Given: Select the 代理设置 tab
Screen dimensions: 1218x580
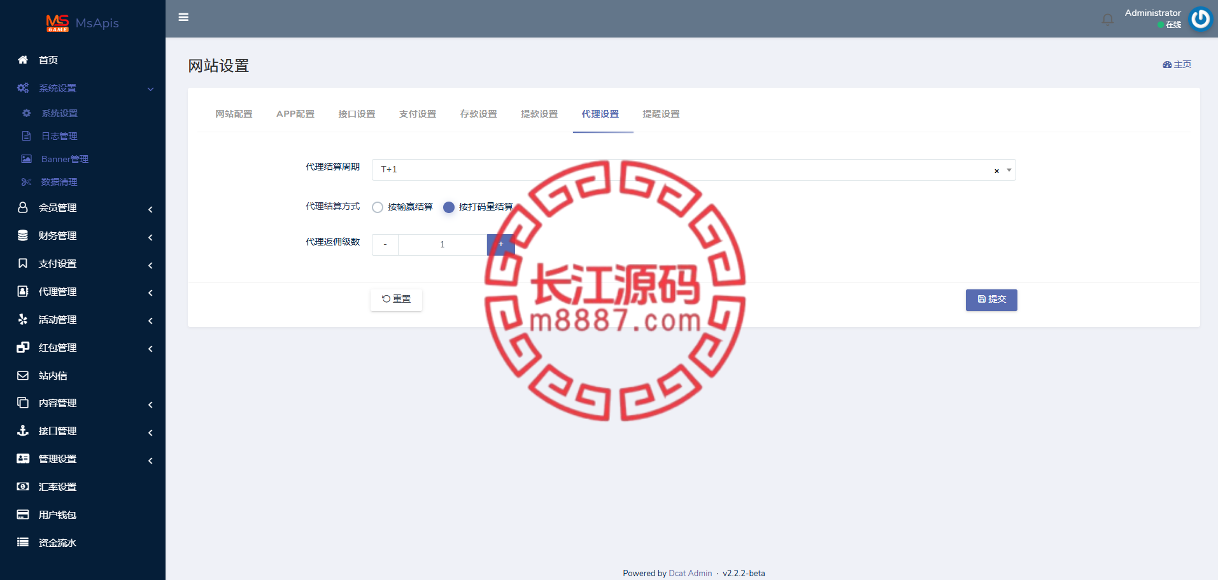Looking at the screenshot, I should point(600,114).
